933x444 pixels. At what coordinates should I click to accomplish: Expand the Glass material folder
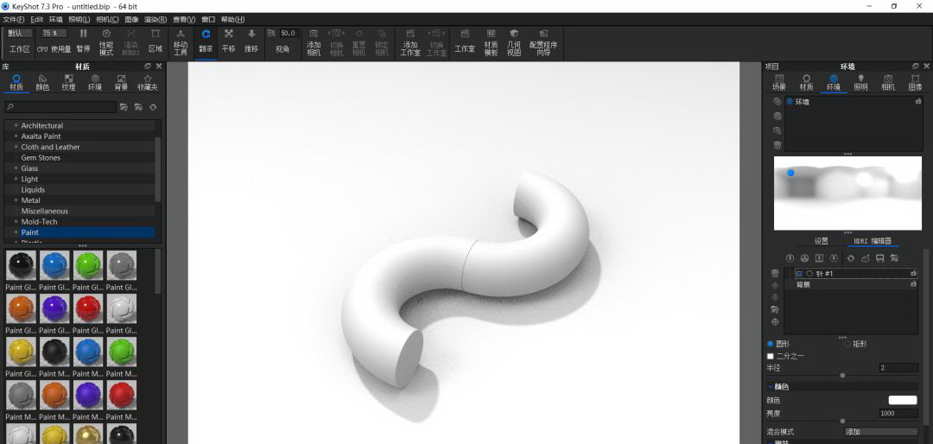16,168
